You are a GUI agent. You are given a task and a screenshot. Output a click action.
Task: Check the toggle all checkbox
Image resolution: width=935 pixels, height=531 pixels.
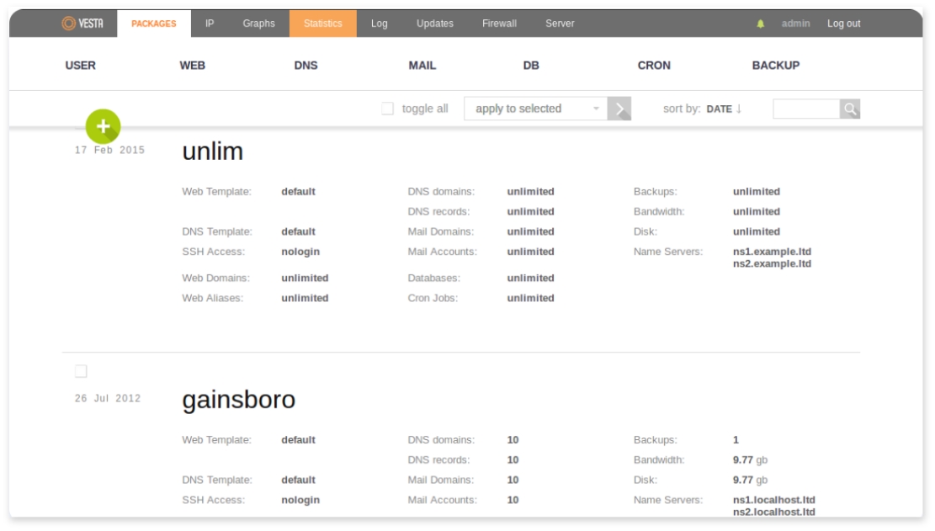coord(388,109)
